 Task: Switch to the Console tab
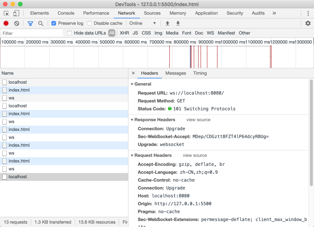[66, 13]
